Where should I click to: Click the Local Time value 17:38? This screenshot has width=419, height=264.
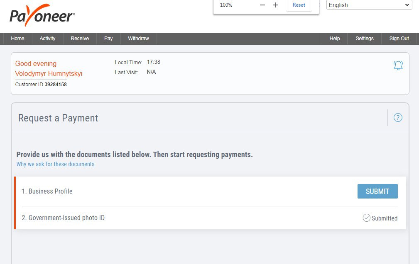point(154,62)
